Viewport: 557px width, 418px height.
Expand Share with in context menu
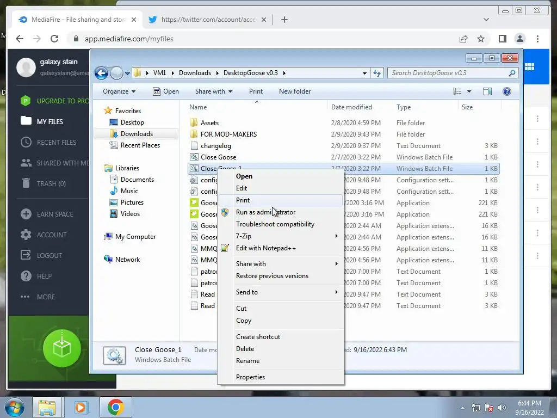coord(281,264)
